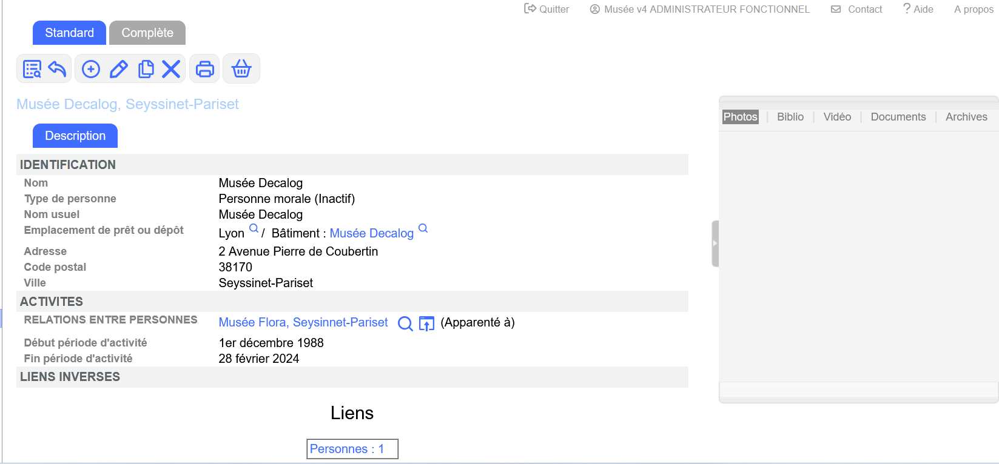Image resolution: width=999 pixels, height=464 pixels.
Task: Open the Musée Flora, Seysinnet-Pariset link
Action: pyautogui.click(x=303, y=322)
